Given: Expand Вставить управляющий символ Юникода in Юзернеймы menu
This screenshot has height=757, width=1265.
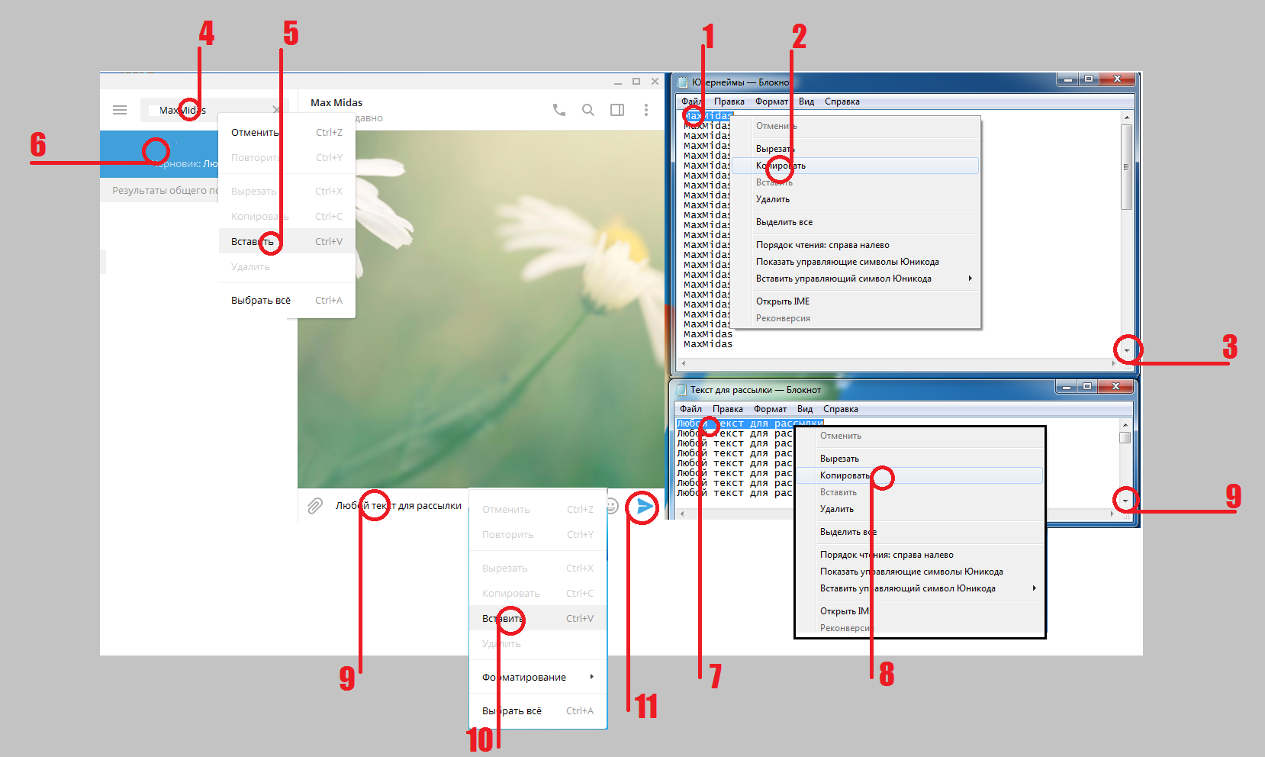Looking at the screenshot, I should (855, 279).
